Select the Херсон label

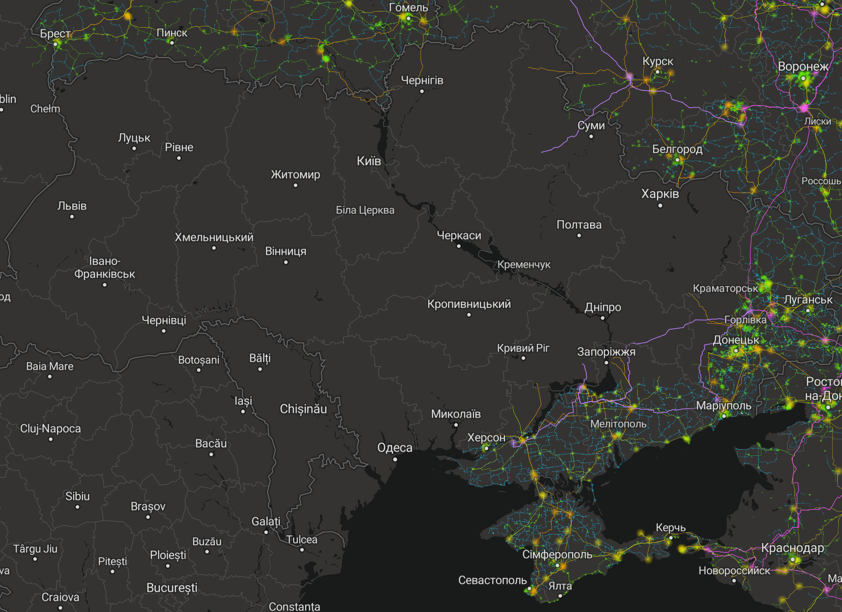(486, 437)
